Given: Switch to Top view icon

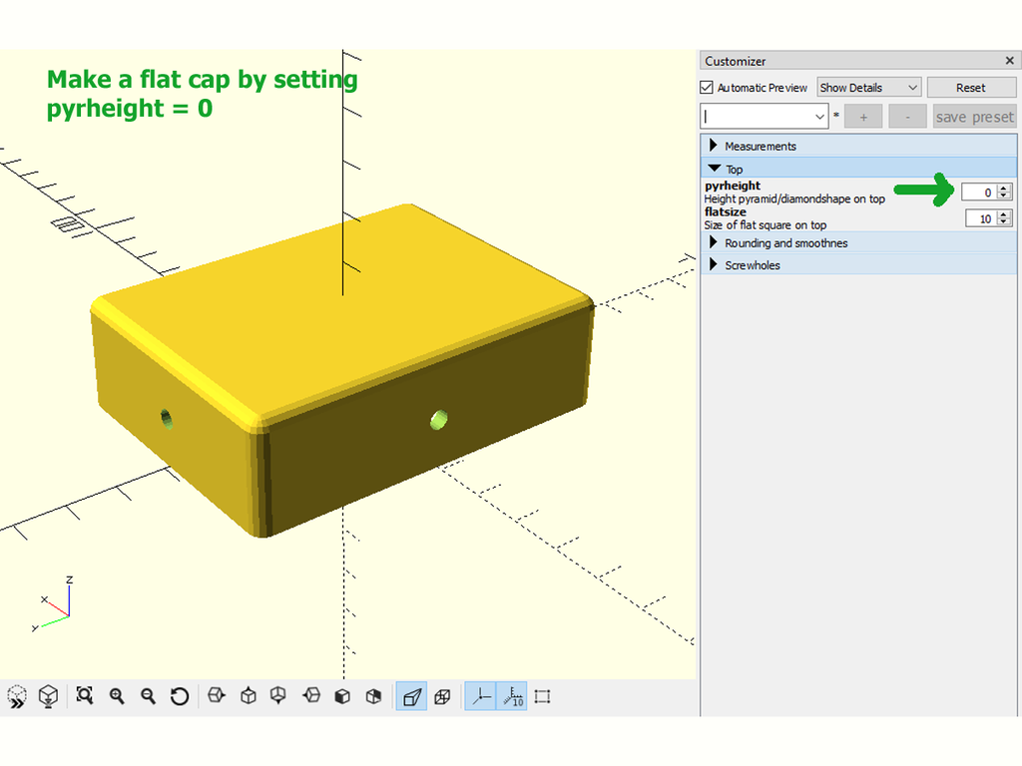Looking at the screenshot, I should (x=248, y=696).
